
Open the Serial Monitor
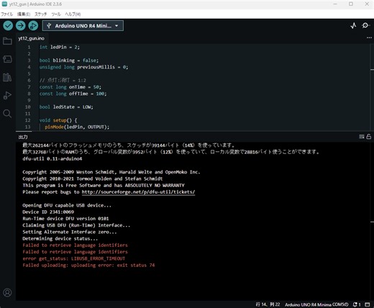point(365,25)
